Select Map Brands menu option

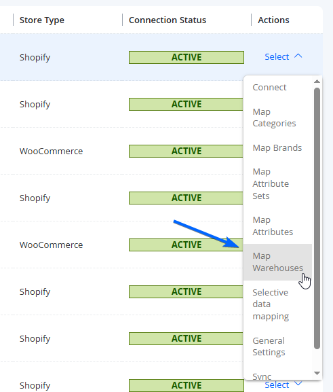coord(277,147)
